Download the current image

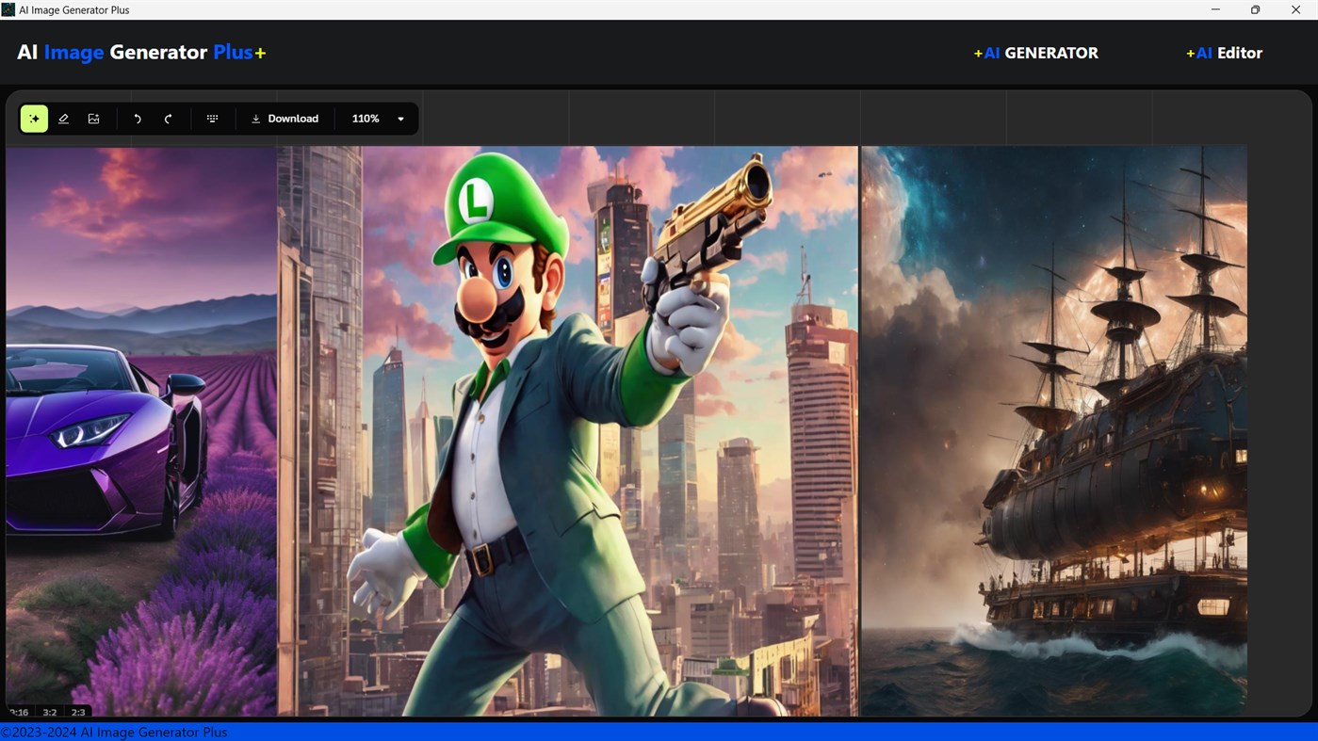click(285, 119)
